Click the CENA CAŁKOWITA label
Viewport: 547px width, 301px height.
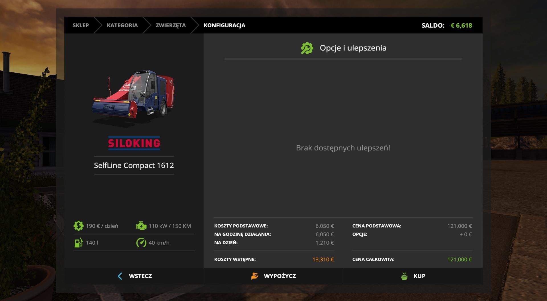tap(373, 259)
